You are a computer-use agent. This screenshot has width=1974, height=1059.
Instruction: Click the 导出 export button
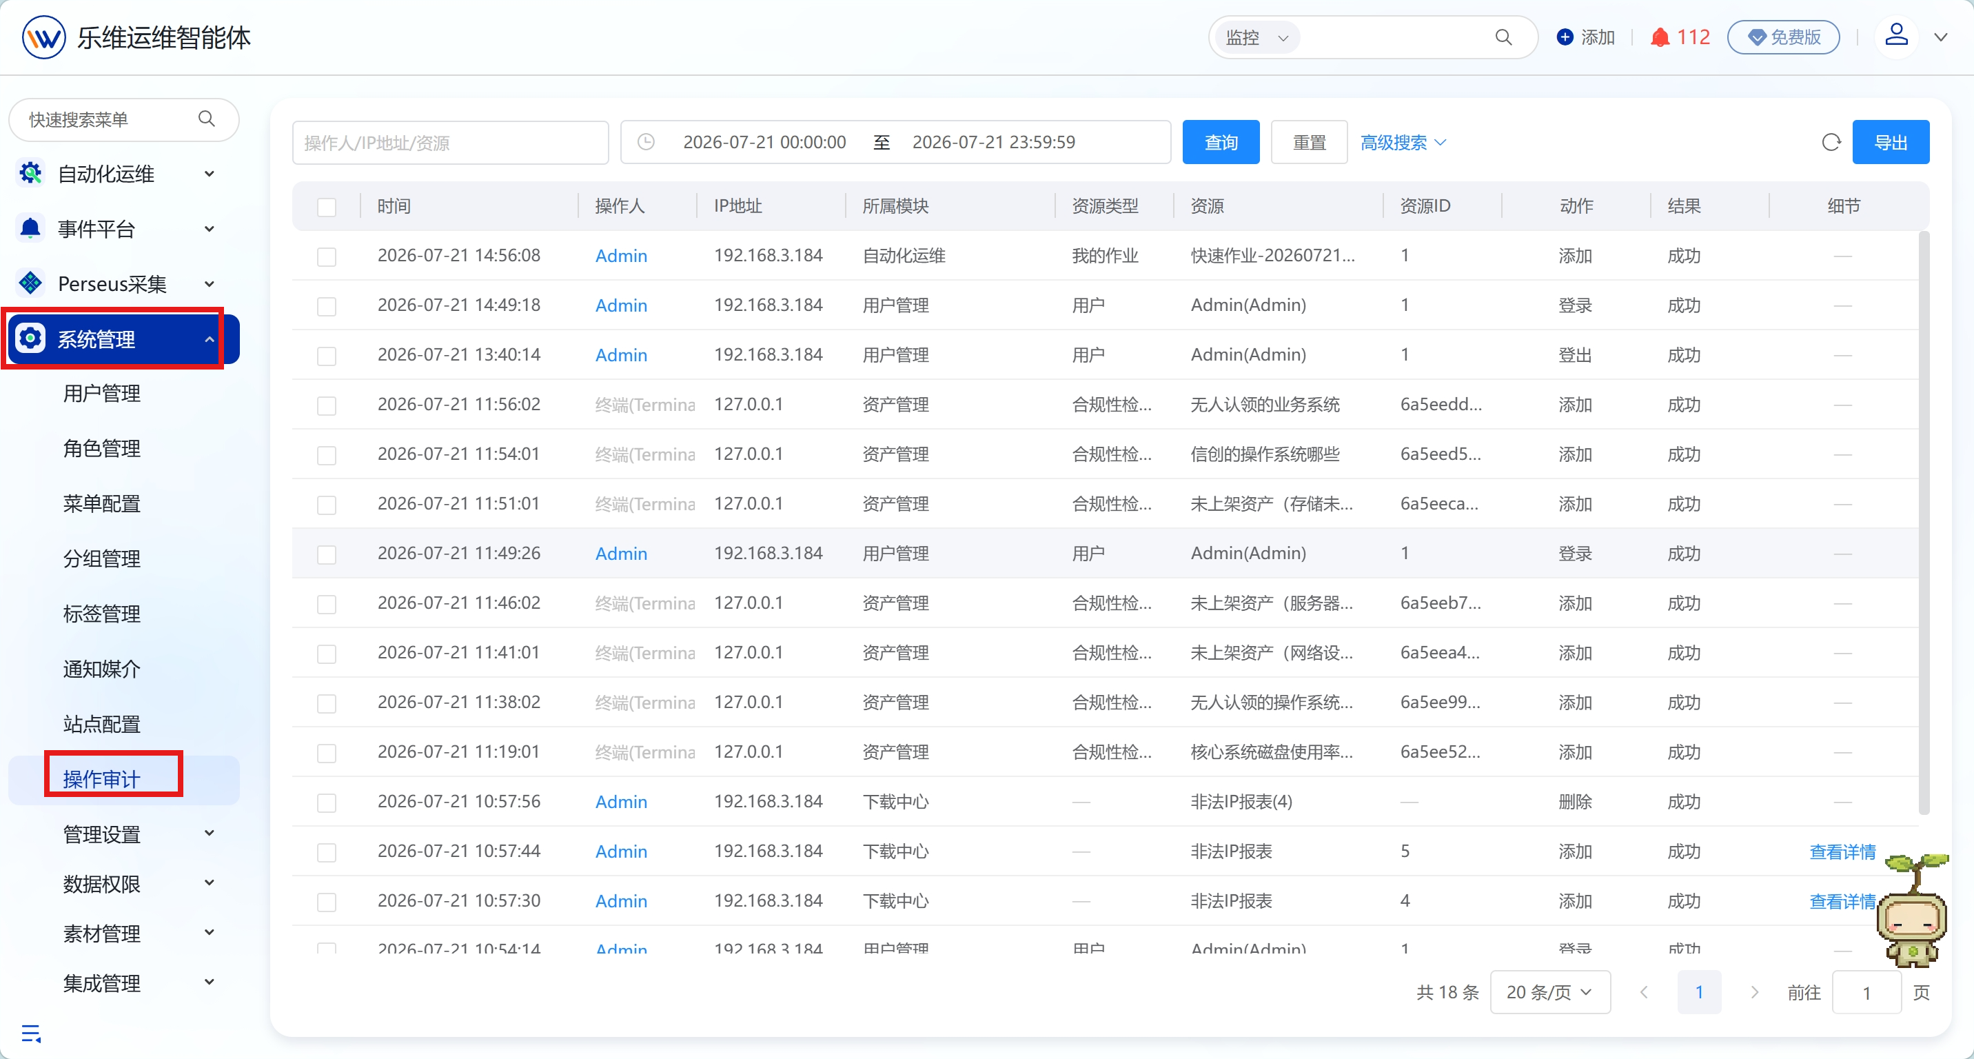[1891, 143]
